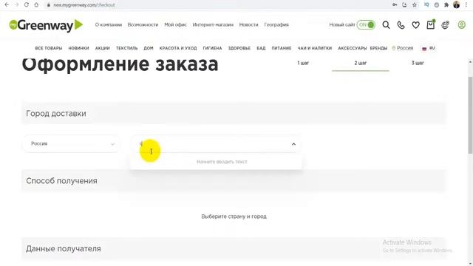Open Chrome three-dot menu
This screenshot has height=266, width=473.
[x=466, y=5]
